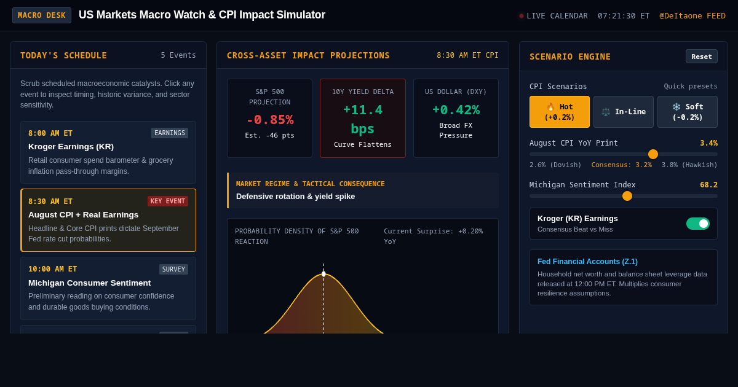
Task: Click the '07:21:30 ET' clock
Action: [x=624, y=16]
